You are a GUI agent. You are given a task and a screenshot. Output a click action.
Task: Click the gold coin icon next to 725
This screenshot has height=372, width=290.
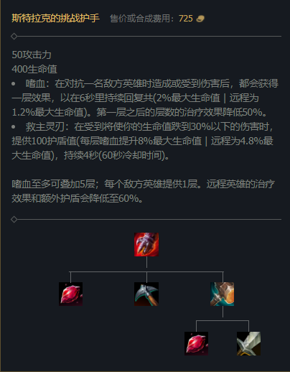click(x=200, y=19)
